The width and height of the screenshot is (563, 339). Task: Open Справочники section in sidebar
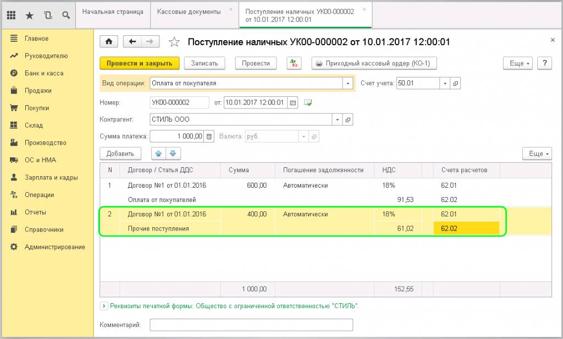click(x=44, y=229)
